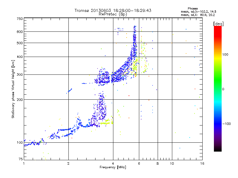This screenshot has width=238, height=178.
Task: Click the x-axis tick label '4'
Action: [113, 163]
